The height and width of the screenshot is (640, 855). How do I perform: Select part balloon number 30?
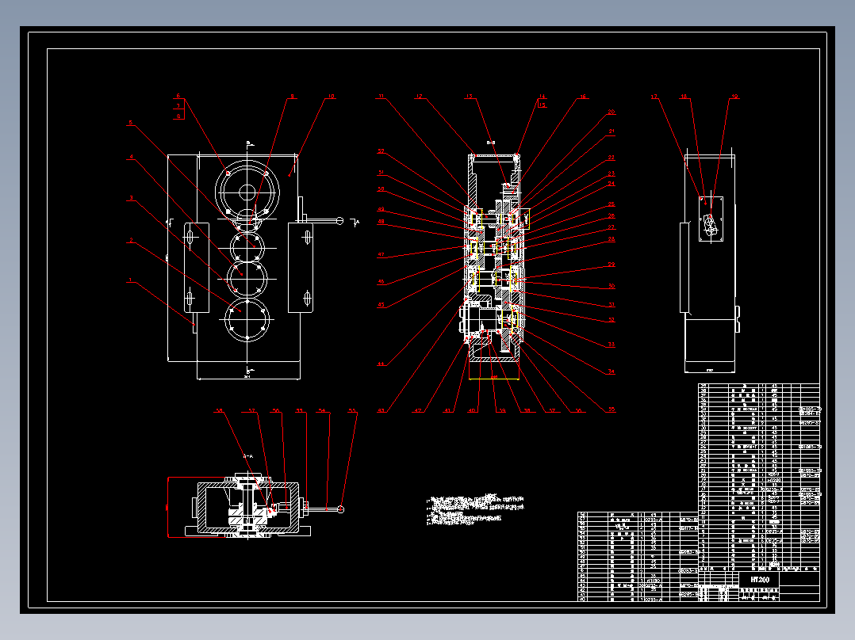tap(612, 286)
